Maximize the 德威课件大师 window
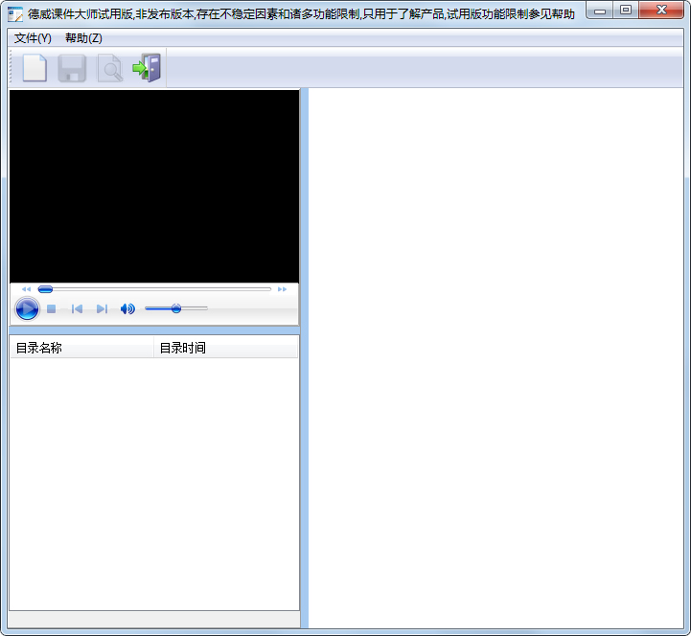The image size is (691, 636). [625, 11]
